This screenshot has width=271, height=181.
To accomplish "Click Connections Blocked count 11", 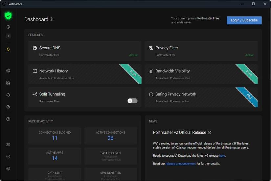I will (55, 138).
